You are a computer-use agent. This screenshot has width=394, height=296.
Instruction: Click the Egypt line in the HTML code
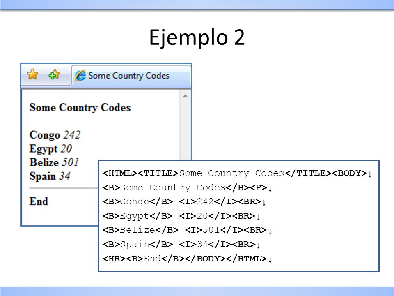coord(181,216)
